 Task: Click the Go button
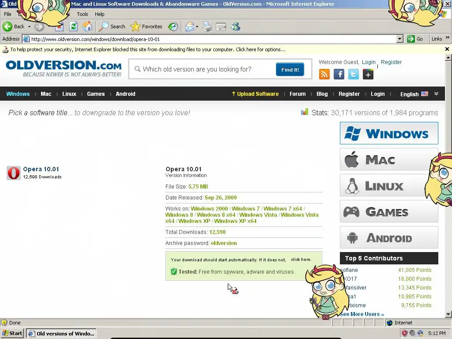pyautogui.click(x=415, y=39)
